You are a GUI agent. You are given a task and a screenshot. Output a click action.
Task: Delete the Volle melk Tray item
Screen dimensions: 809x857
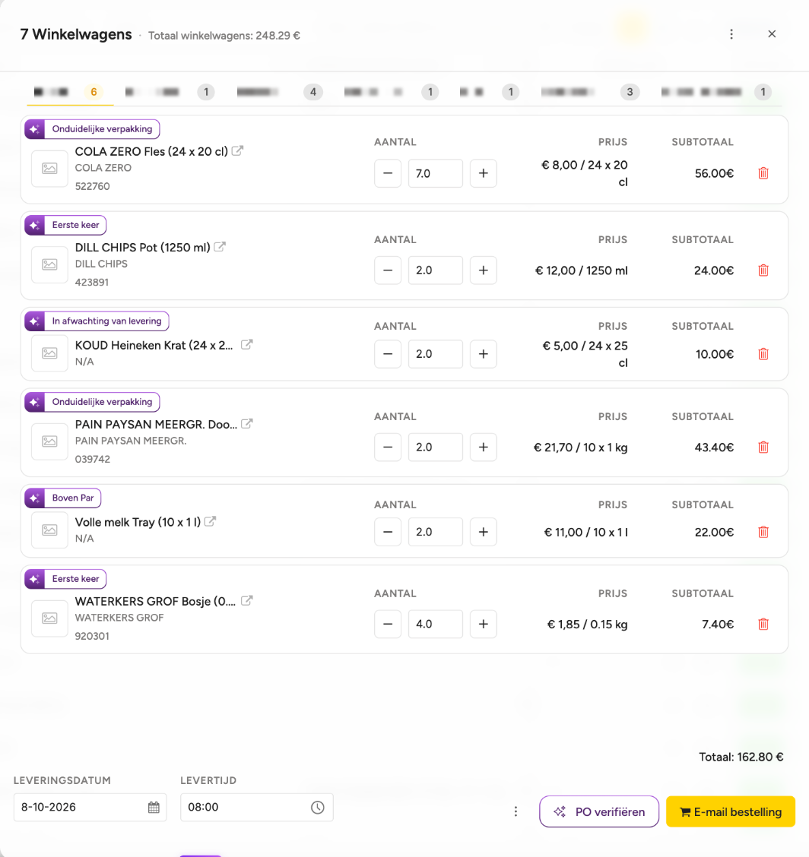coord(763,532)
